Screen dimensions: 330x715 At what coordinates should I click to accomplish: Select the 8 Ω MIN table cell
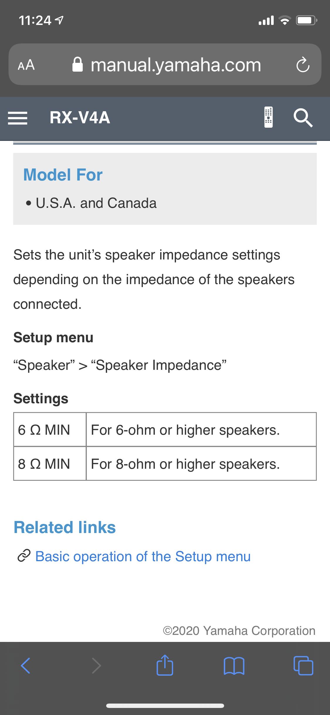[50, 464]
